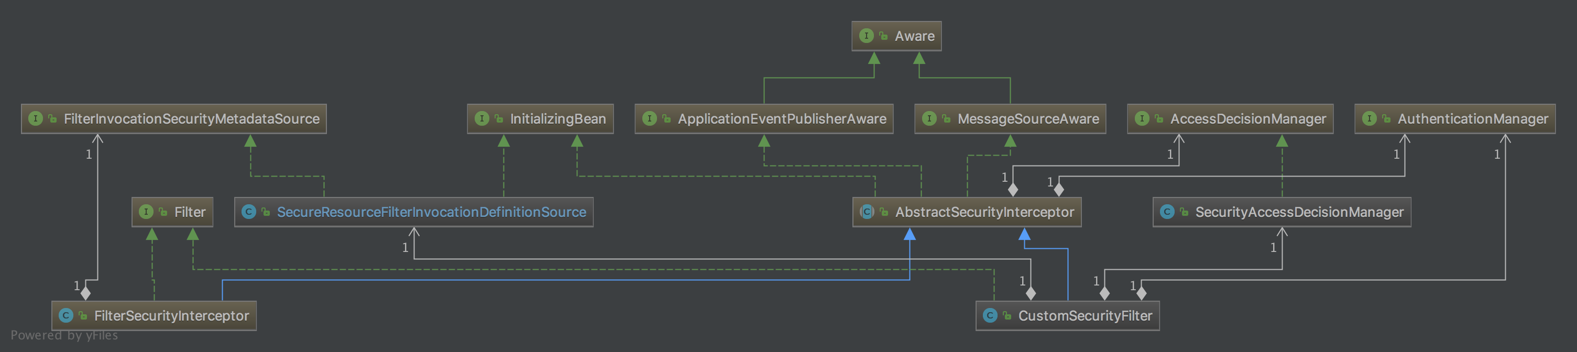This screenshot has width=1577, height=352.
Task: Select the ApplicationEventPublisherAware node
Action: [764, 119]
